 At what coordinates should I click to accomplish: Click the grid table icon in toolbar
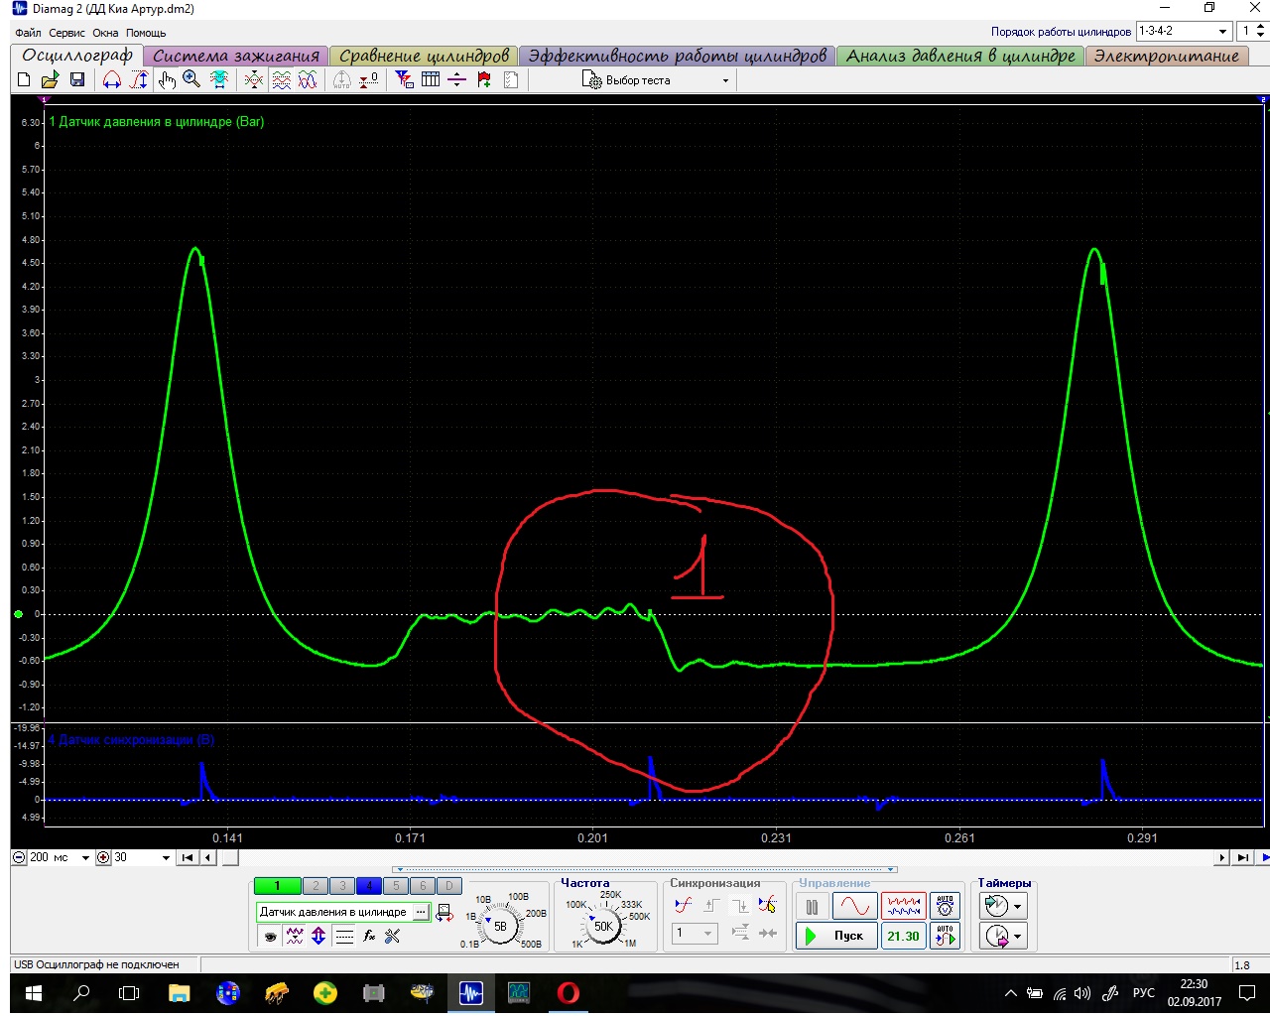click(x=431, y=80)
